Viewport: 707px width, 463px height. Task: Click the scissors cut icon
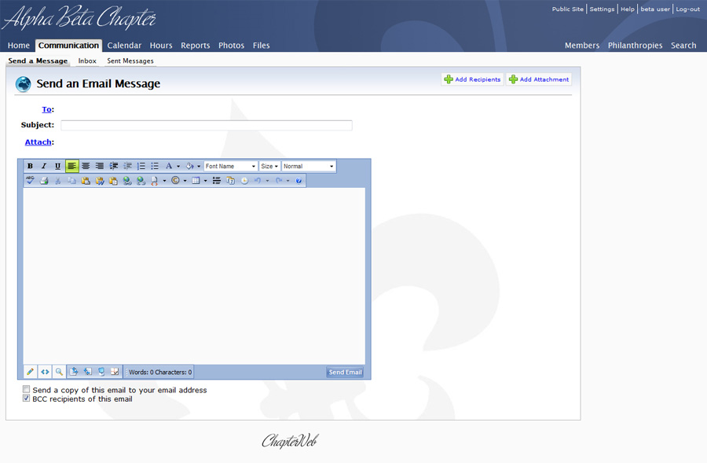point(57,181)
